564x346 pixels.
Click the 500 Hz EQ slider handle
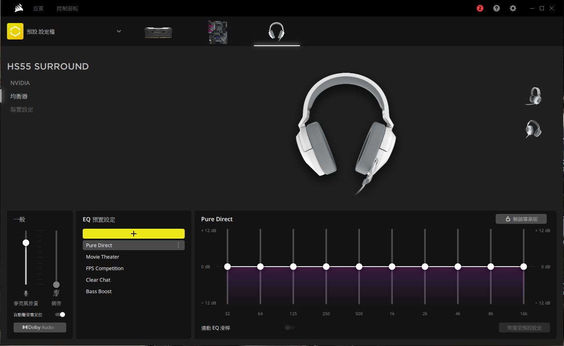tap(359, 267)
